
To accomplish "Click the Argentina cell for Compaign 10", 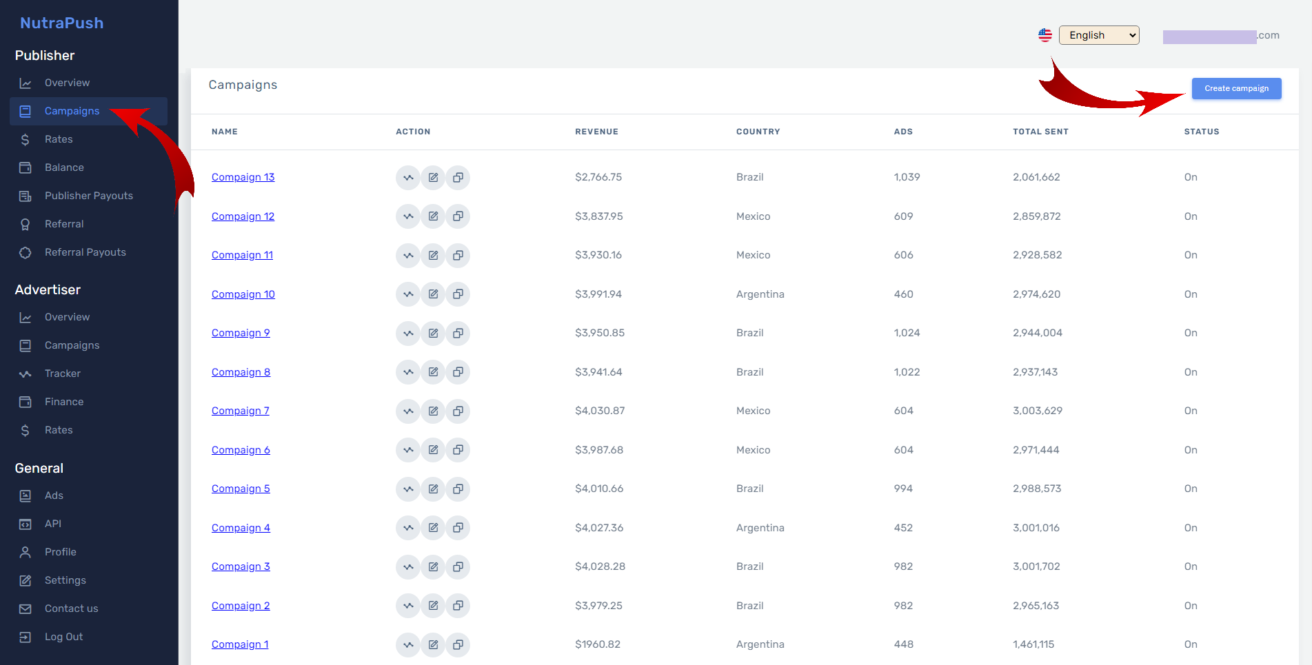I will pos(760,294).
